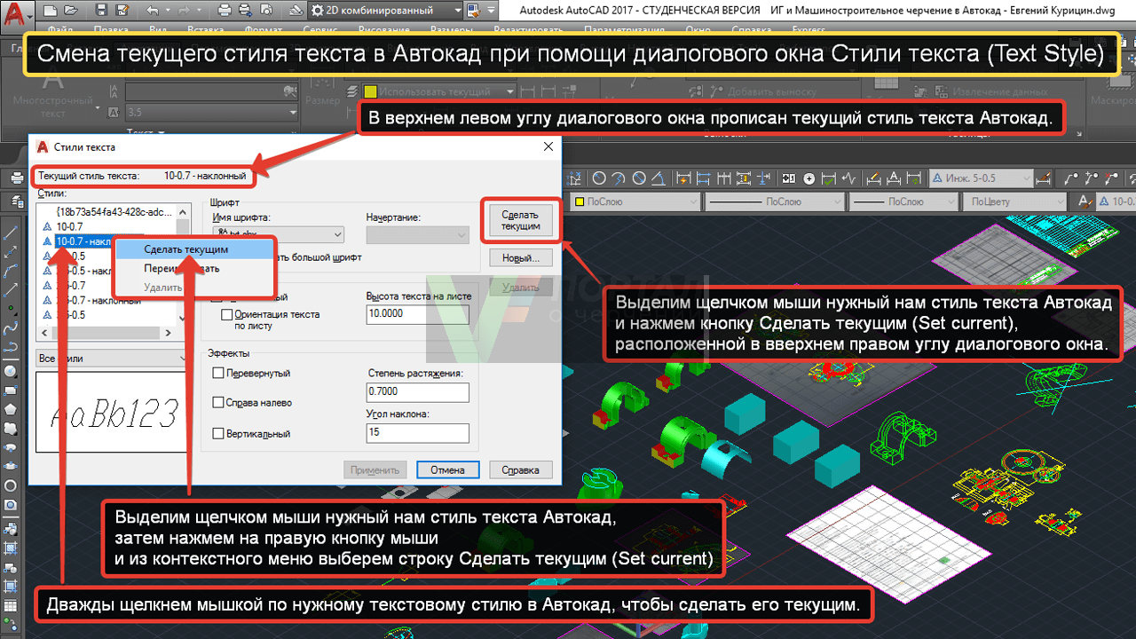Click the Undo arrow icon
This screenshot has width=1136, height=639.
pyautogui.click(x=152, y=11)
